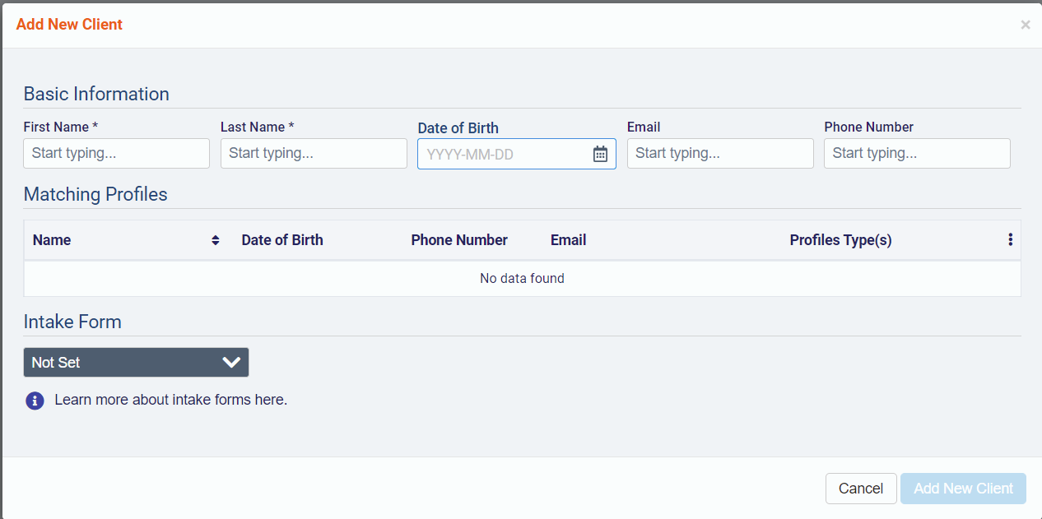Click the Email column header in table

[x=568, y=240]
